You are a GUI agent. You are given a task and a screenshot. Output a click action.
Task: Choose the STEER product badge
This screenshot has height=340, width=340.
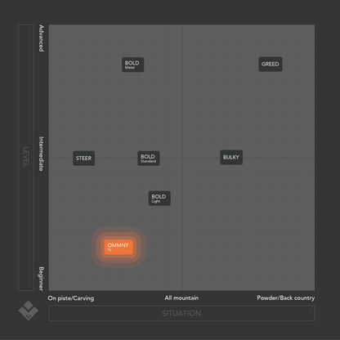83,159
